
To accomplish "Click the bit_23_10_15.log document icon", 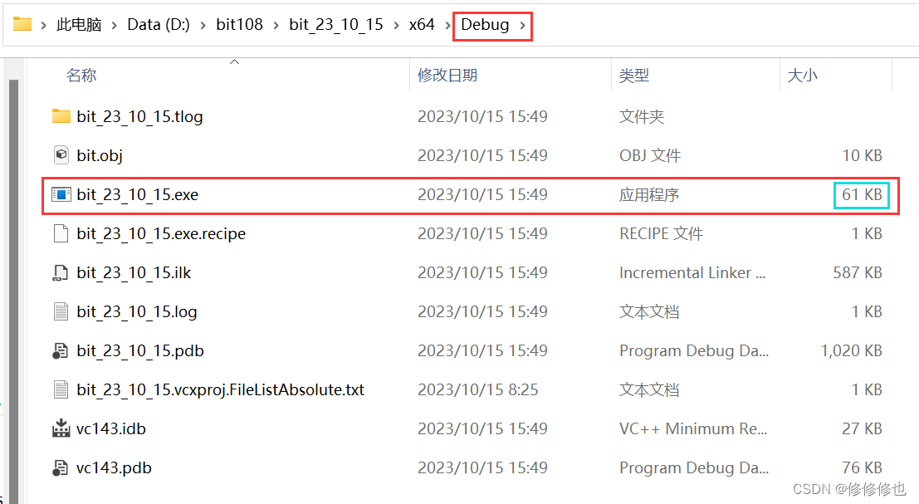I will [61, 311].
